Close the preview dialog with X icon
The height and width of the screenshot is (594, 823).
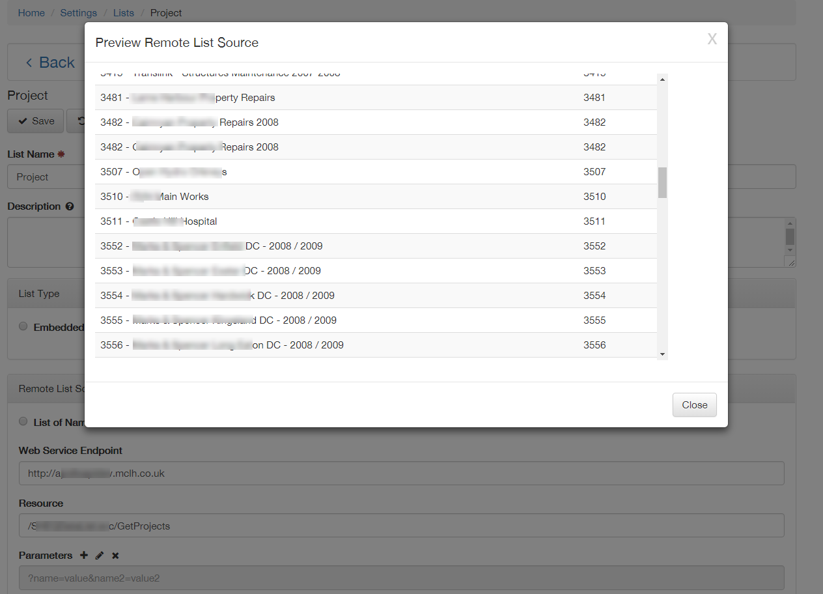point(712,39)
